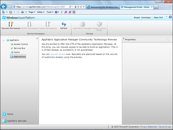Screen dimensions: 173x130
Task: Click the Sign Out link
Action: 158,18
